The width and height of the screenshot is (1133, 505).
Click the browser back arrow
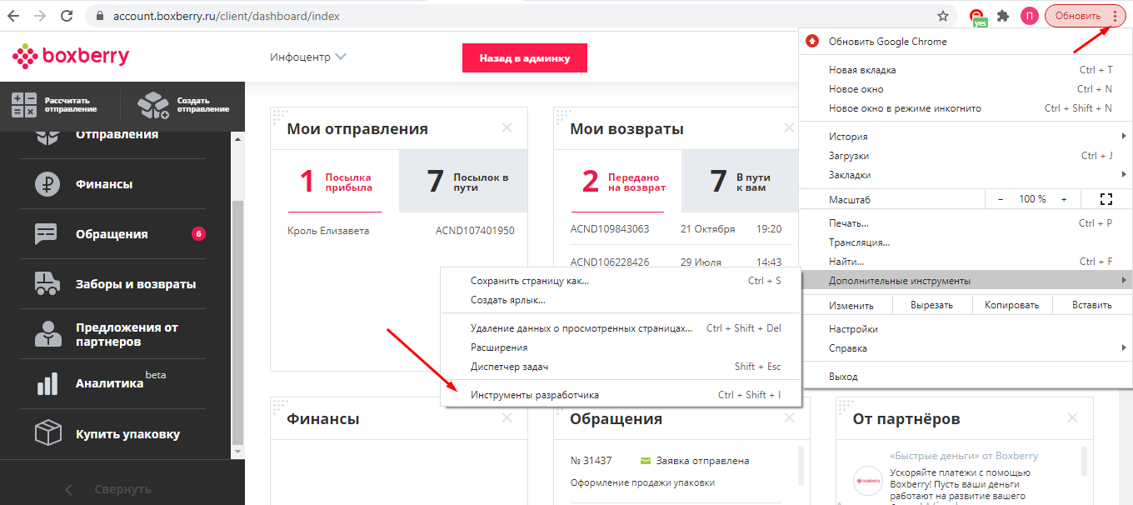pos(14,16)
